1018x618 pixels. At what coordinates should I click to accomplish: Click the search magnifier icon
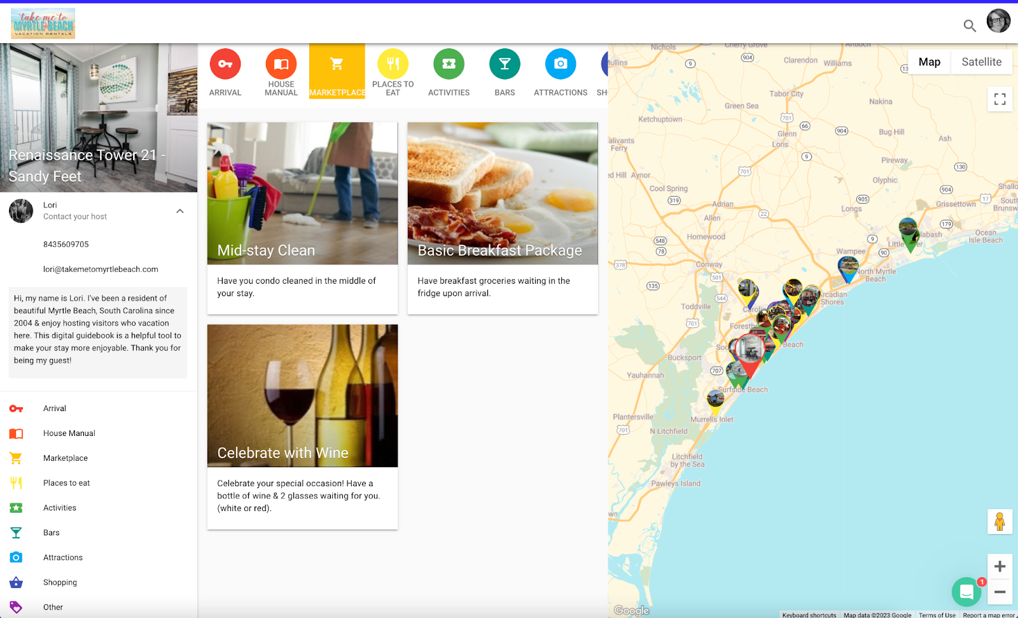pyautogui.click(x=970, y=25)
